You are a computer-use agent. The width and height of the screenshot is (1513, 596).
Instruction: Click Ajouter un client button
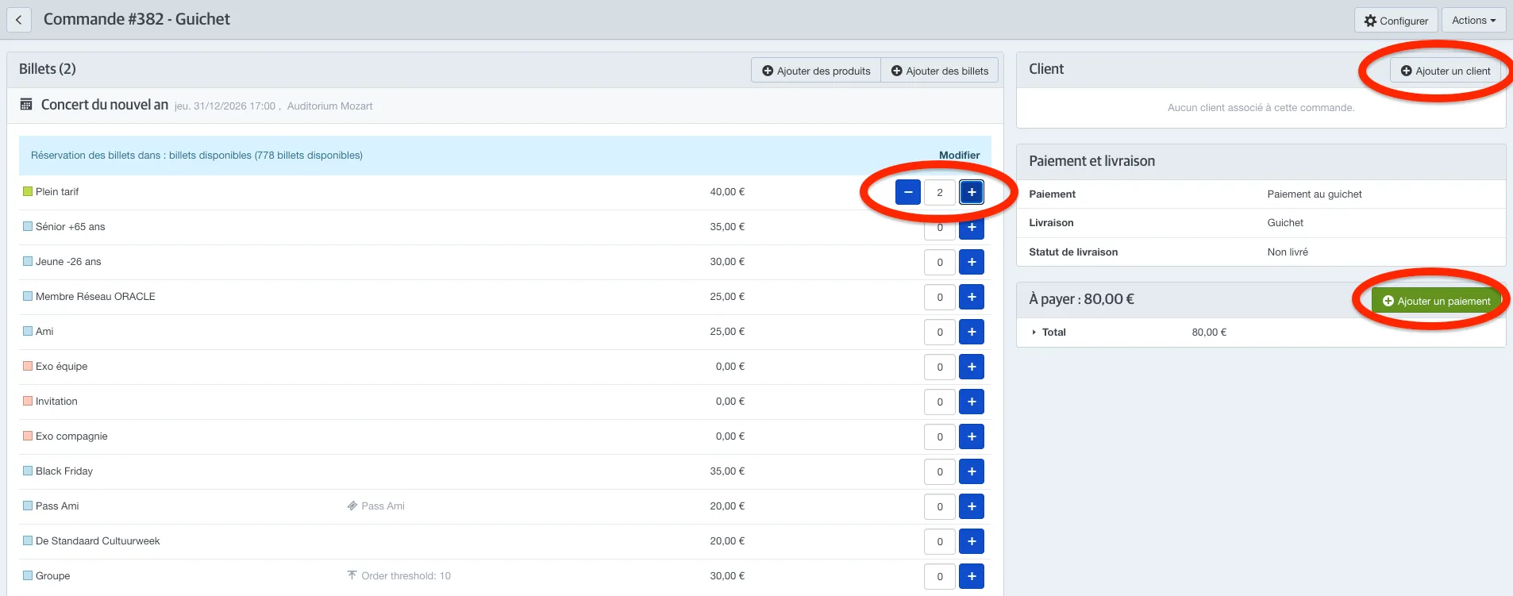pos(1446,71)
